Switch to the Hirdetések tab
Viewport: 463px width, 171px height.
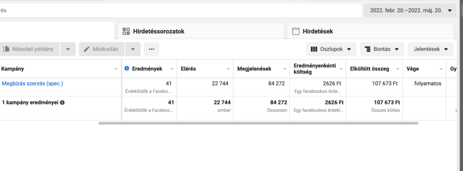click(370, 31)
